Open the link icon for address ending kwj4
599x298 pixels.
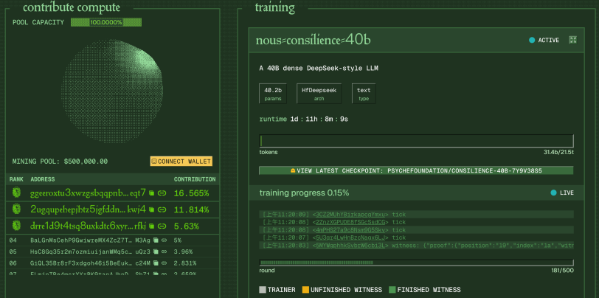(162, 209)
